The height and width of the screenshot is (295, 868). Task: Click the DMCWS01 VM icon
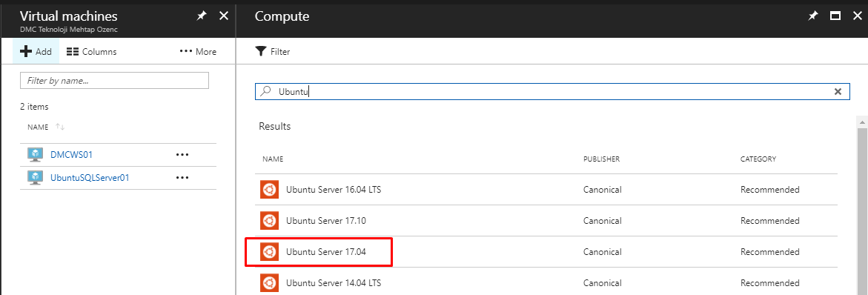click(35, 154)
